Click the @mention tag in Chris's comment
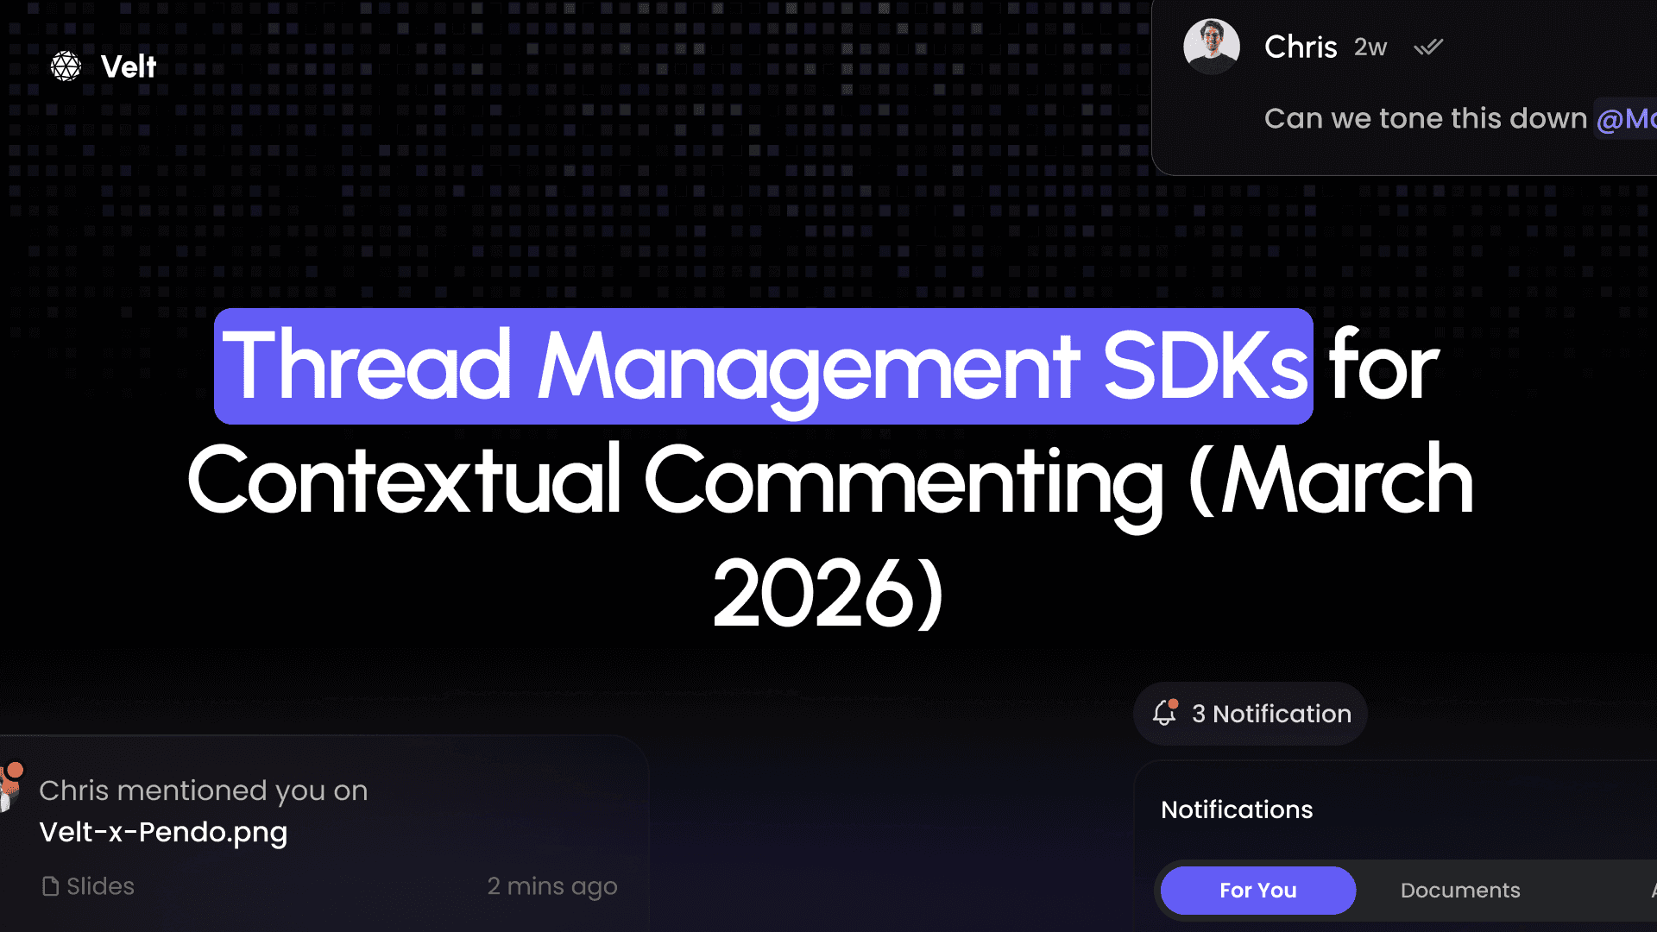The image size is (1657, 932). pyautogui.click(x=1625, y=118)
